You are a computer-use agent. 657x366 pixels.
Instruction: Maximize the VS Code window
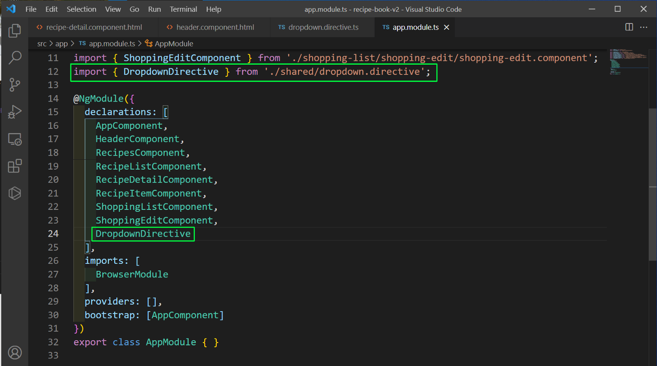click(x=618, y=9)
